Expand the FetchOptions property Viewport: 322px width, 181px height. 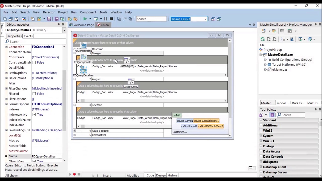pos(6,73)
